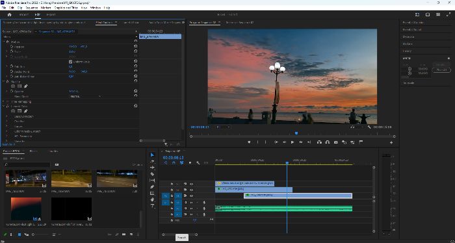Viewport: 455px width, 243px height.
Task: Expand the Curves section
Action: pos(6,127)
